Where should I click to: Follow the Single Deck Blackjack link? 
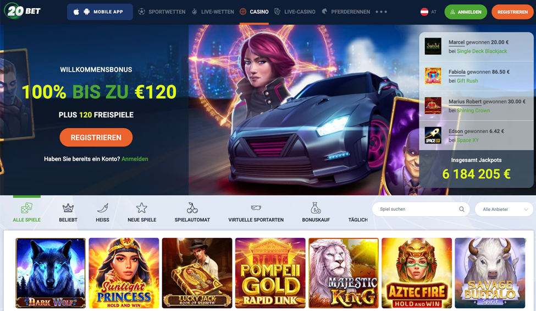482,51
